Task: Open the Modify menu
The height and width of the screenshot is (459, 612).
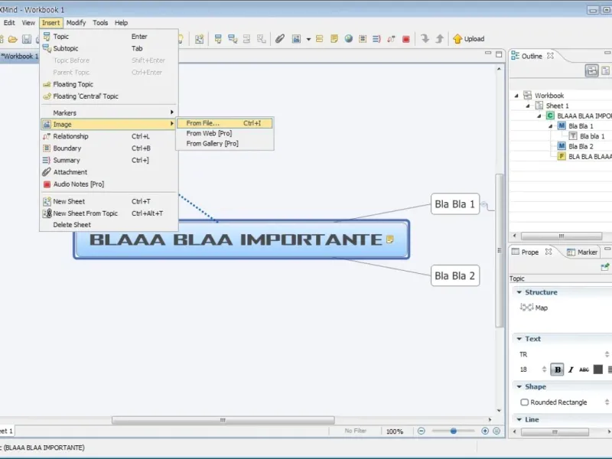Action: click(x=76, y=23)
